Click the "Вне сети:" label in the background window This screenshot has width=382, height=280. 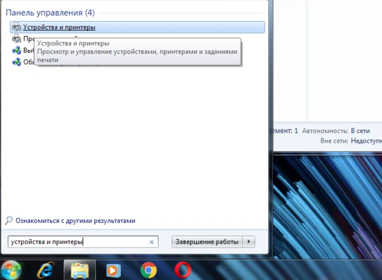334,141
